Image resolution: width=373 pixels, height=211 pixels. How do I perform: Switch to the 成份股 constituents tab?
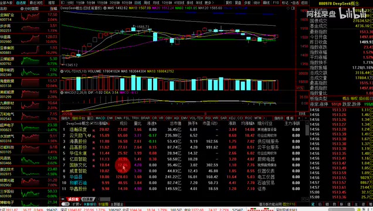tap(73, 199)
